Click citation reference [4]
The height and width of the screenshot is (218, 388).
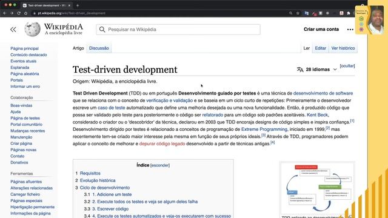(273, 142)
